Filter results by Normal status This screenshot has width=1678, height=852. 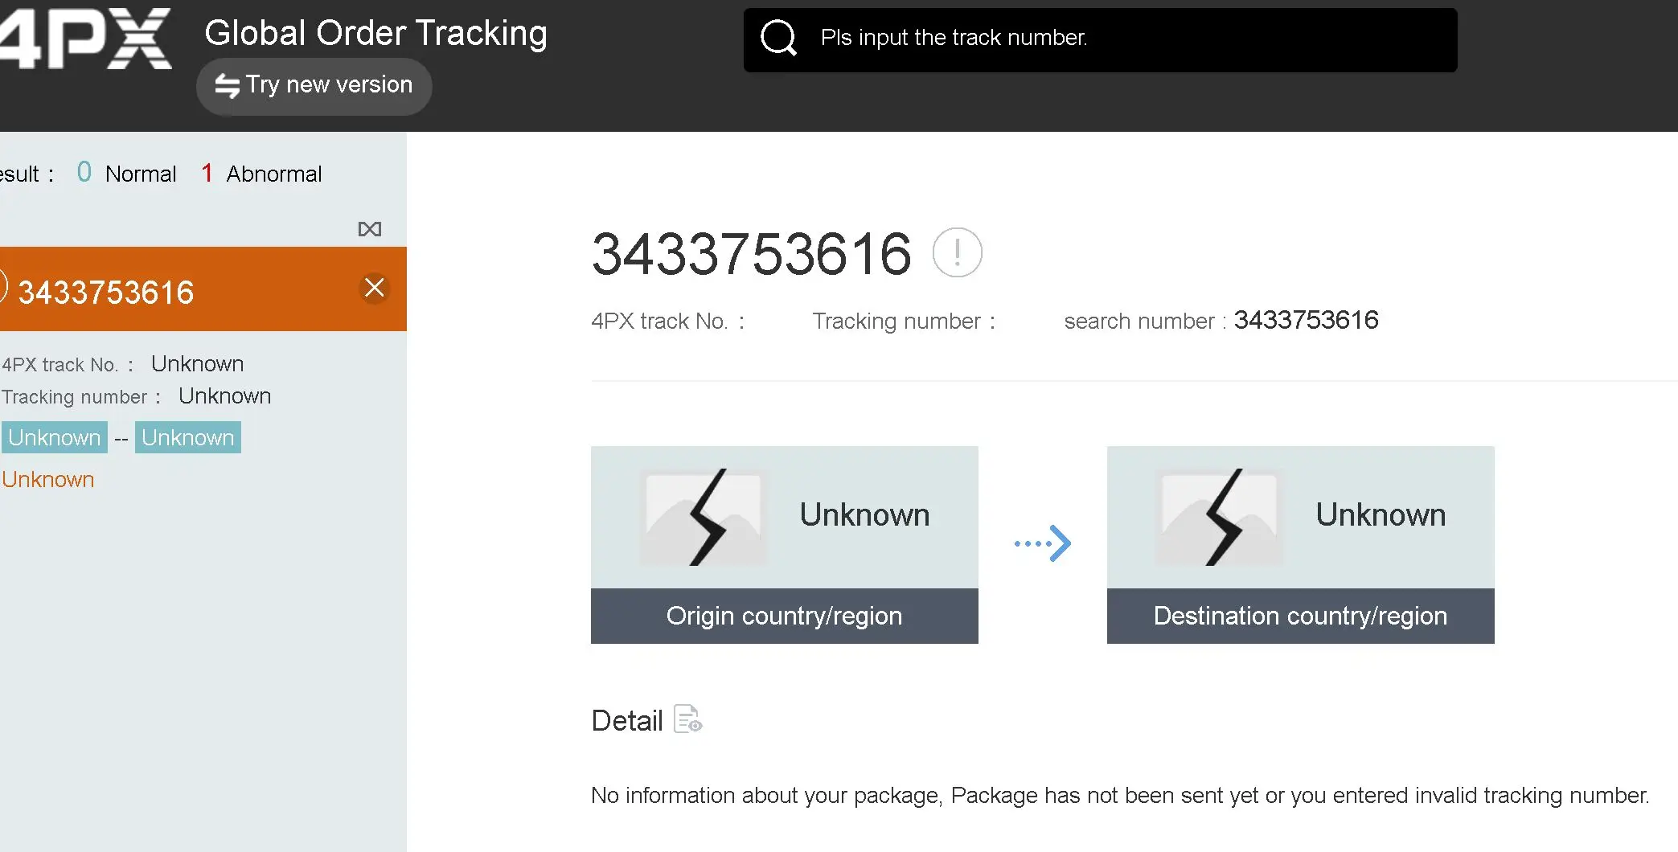127,174
